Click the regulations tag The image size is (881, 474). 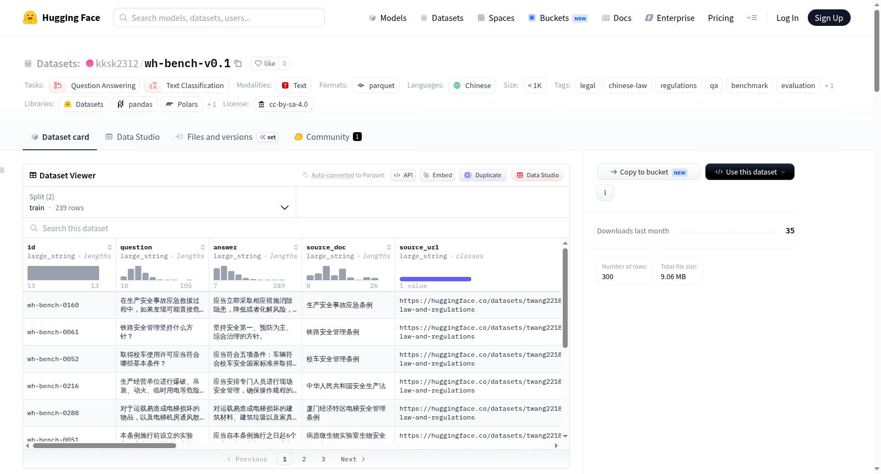[678, 85]
